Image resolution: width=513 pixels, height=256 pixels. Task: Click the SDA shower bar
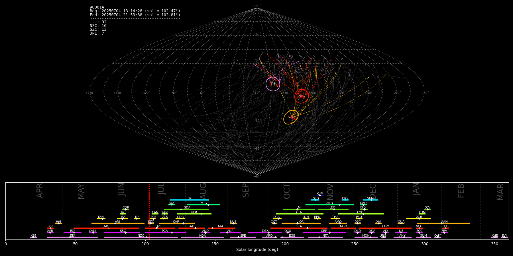[186, 209]
